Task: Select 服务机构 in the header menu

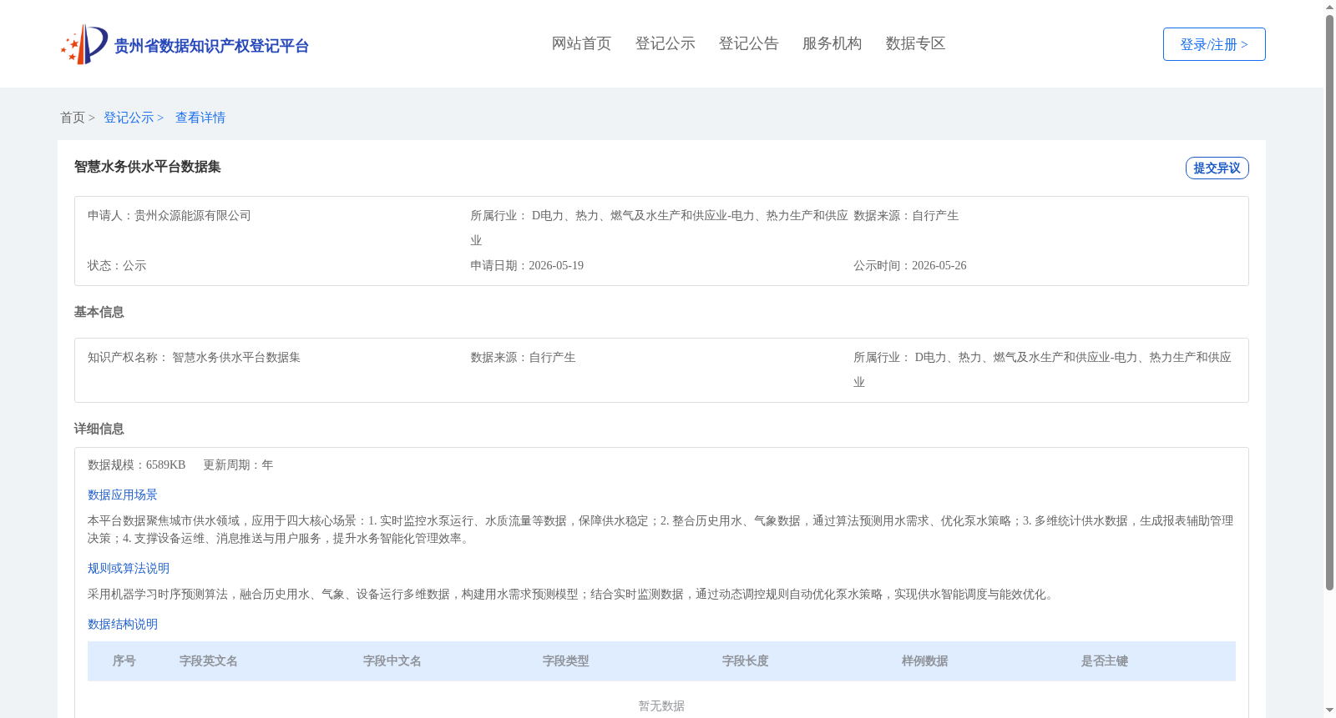Action: (832, 43)
